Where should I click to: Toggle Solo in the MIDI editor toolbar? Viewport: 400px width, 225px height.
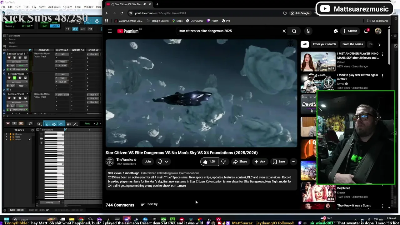coord(14,123)
